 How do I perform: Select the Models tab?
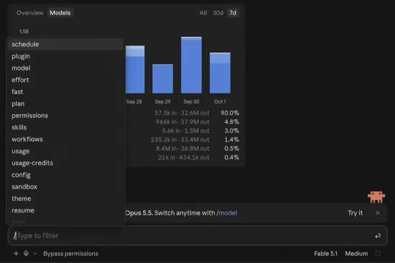coord(60,13)
